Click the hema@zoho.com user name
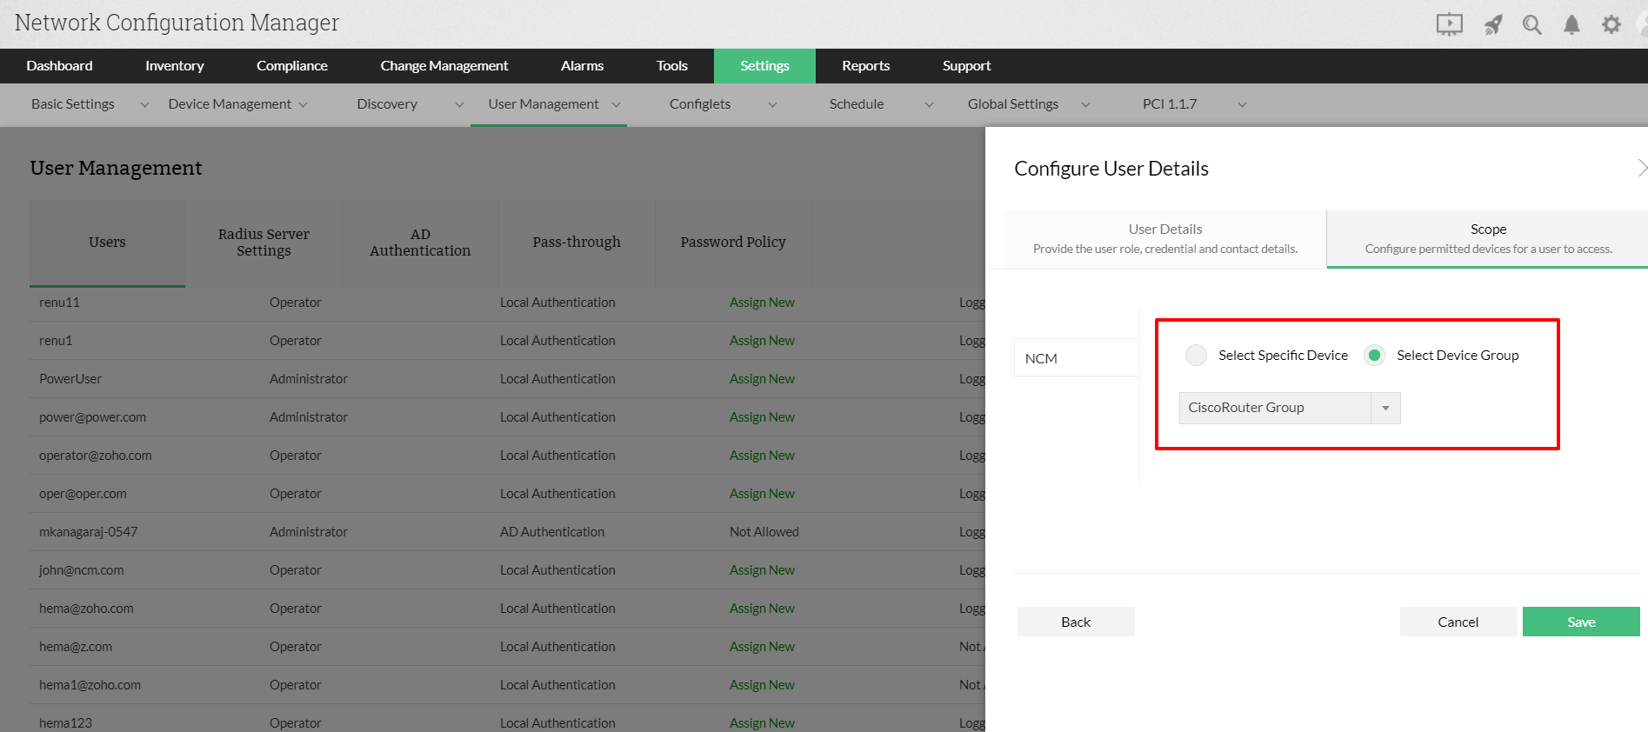 pos(86,609)
